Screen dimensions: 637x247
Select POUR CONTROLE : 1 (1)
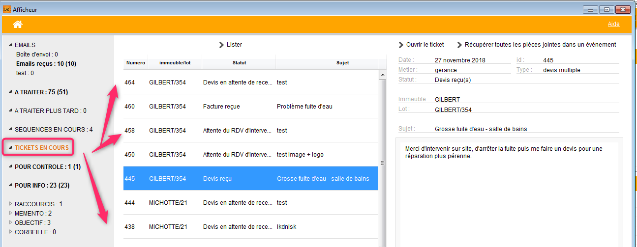(48, 167)
